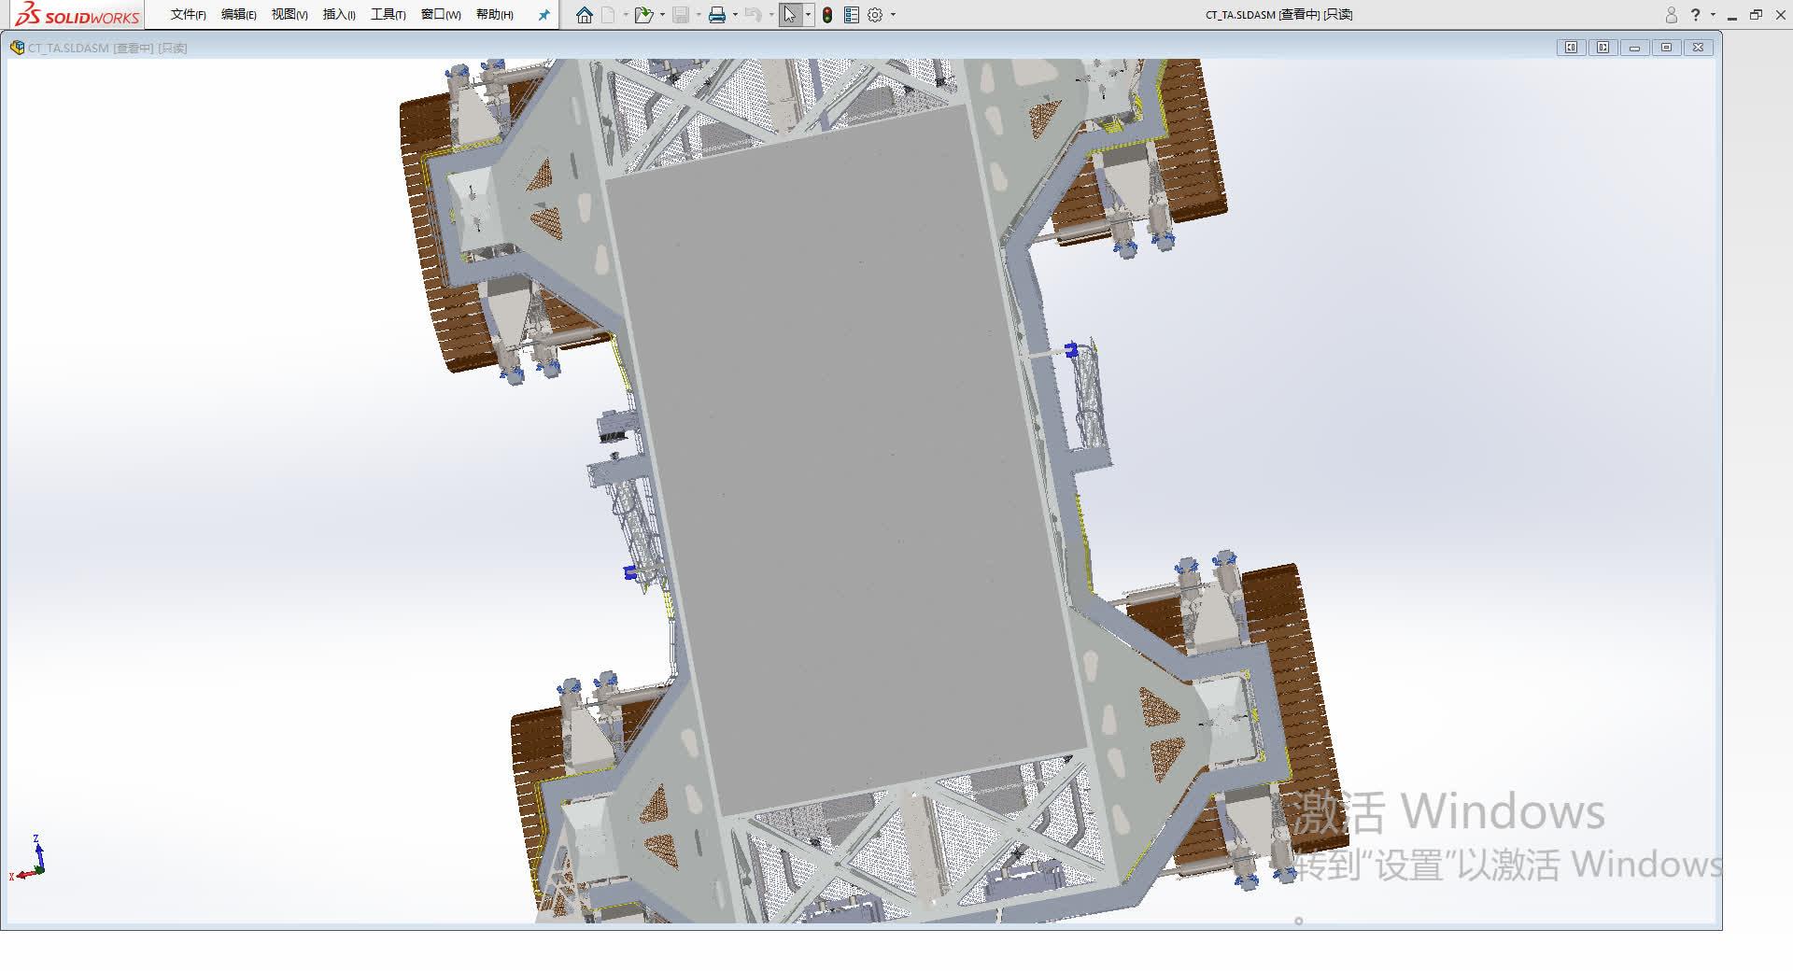
Task: Toggle the pushpin to keep the menu visible
Action: tap(543, 15)
